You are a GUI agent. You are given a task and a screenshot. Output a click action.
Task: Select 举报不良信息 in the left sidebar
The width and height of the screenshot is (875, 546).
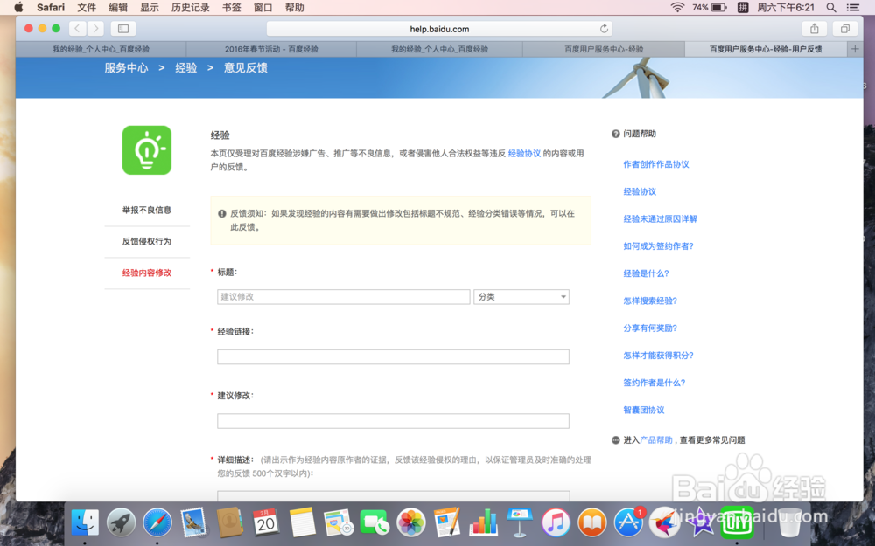[147, 210]
